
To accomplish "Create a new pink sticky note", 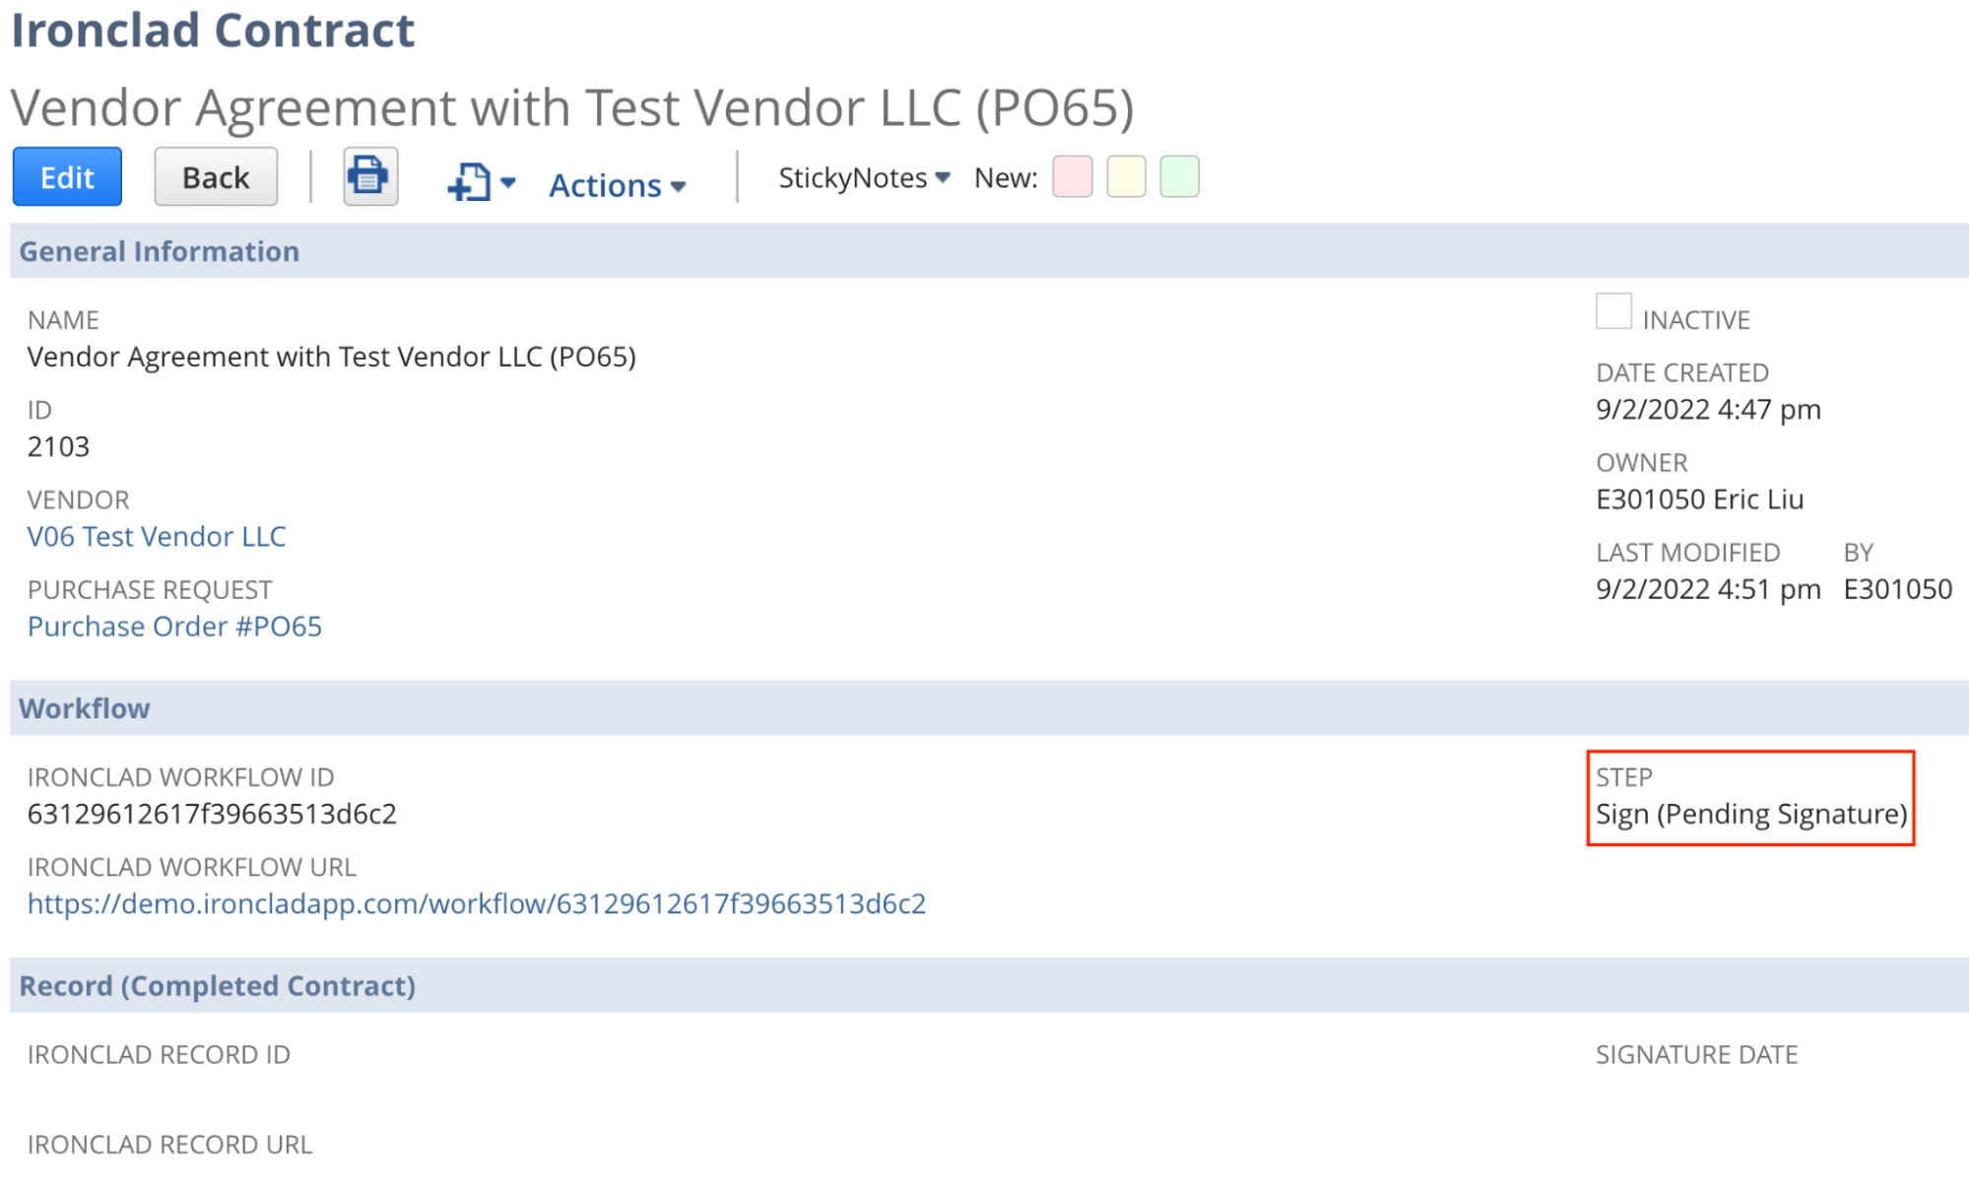I will [x=1072, y=177].
